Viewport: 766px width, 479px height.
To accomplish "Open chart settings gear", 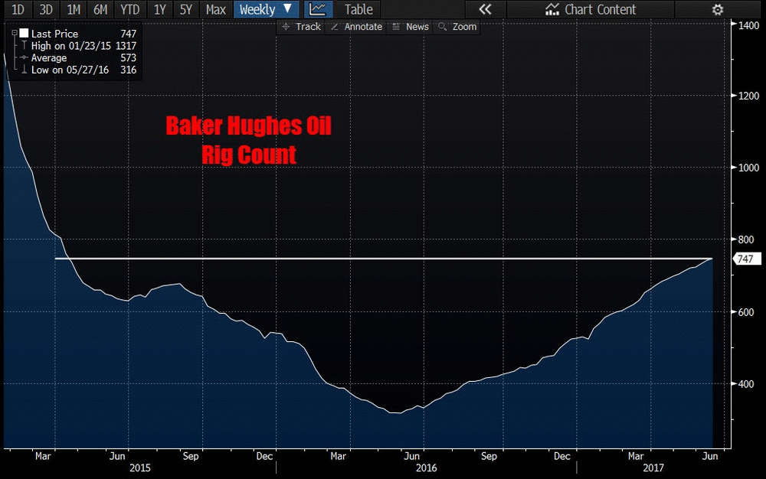I will (x=717, y=9).
